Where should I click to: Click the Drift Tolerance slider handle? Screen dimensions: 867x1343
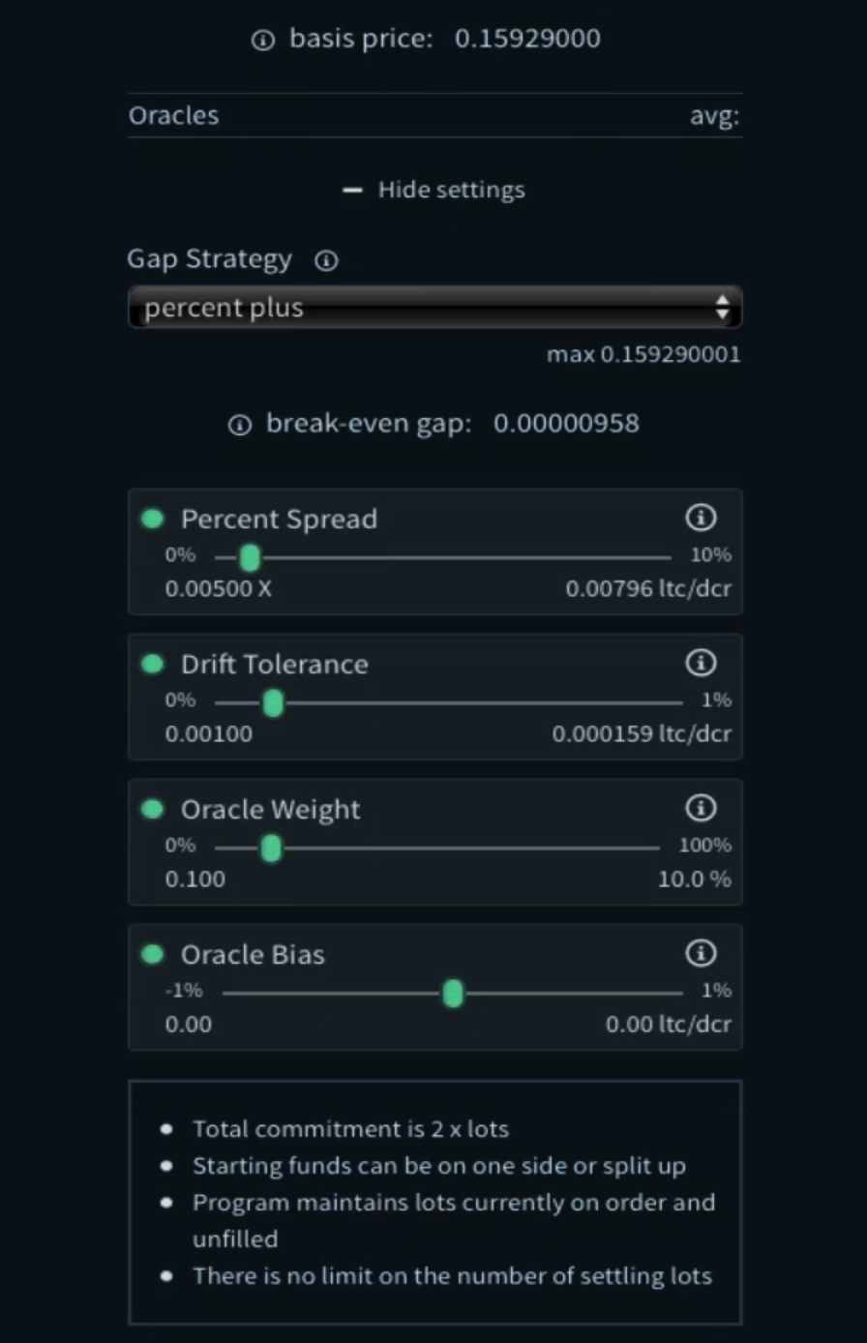pyautogui.click(x=273, y=703)
